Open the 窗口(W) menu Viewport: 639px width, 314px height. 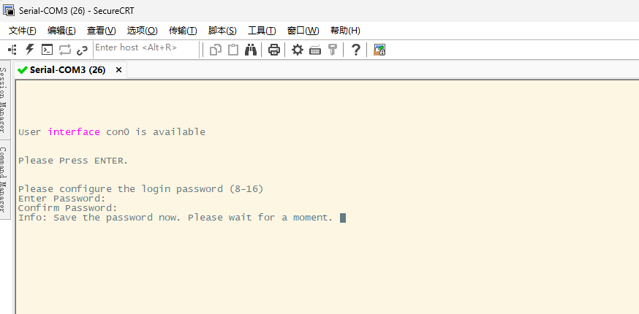303,31
